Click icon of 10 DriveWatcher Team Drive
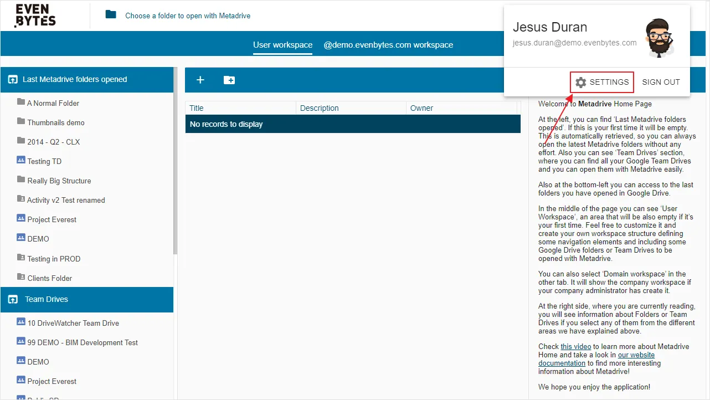710x400 pixels. pyautogui.click(x=21, y=322)
